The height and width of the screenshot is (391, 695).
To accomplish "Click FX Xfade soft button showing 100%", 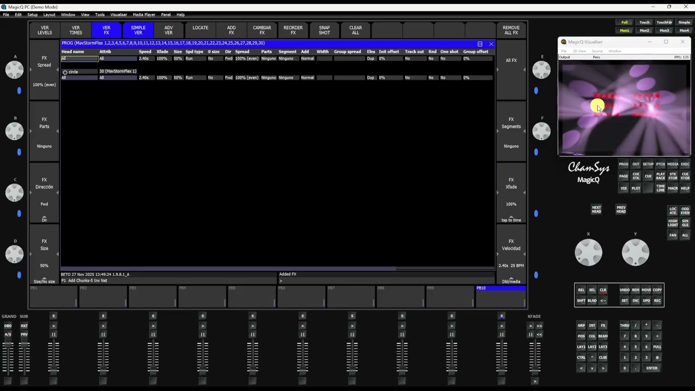I will pos(511,193).
